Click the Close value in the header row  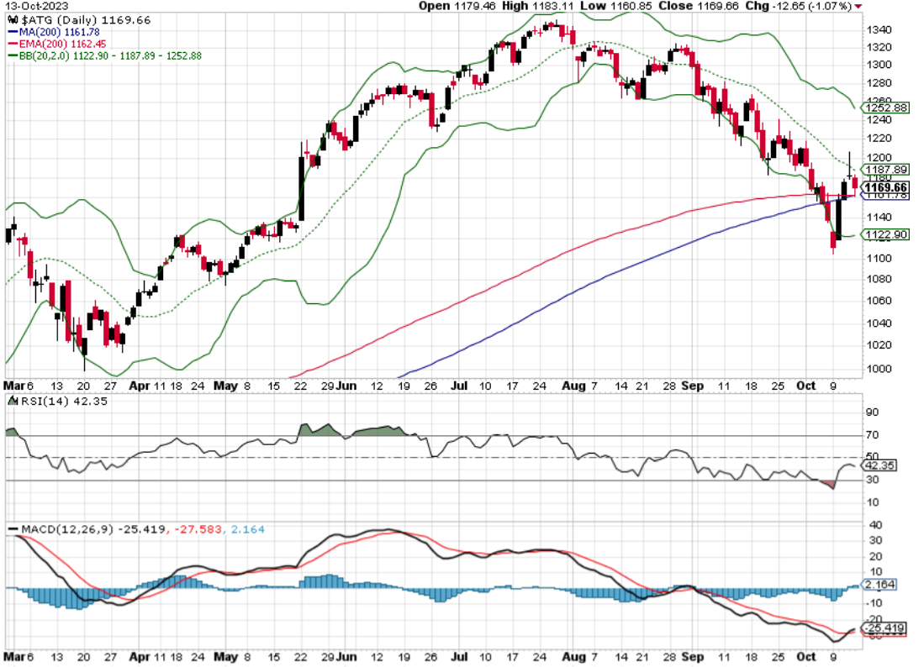[x=698, y=6]
